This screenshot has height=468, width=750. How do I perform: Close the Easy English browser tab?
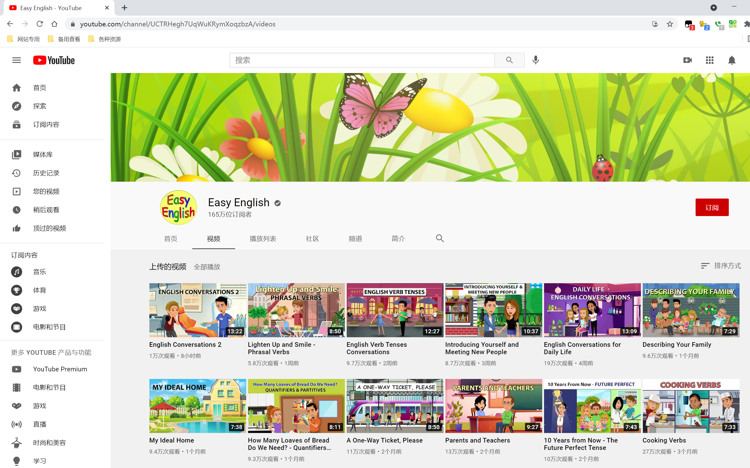click(107, 8)
